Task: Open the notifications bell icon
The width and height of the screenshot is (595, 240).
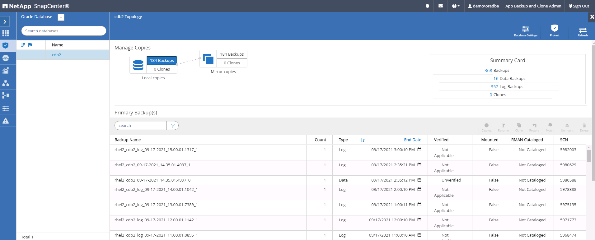Action: 427,6
